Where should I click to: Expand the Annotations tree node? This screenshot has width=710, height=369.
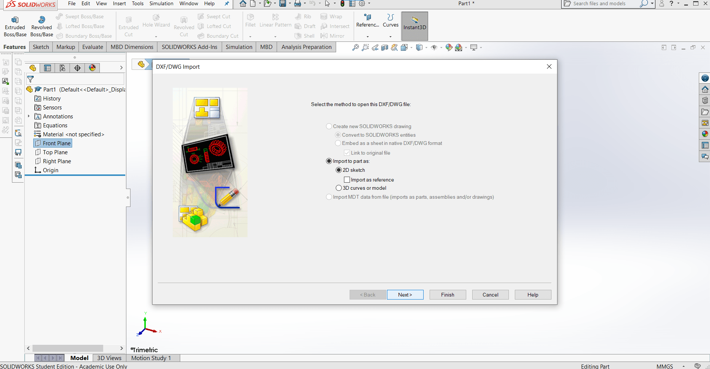(x=29, y=116)
